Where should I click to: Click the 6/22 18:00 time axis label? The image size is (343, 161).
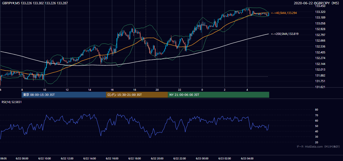135,159
